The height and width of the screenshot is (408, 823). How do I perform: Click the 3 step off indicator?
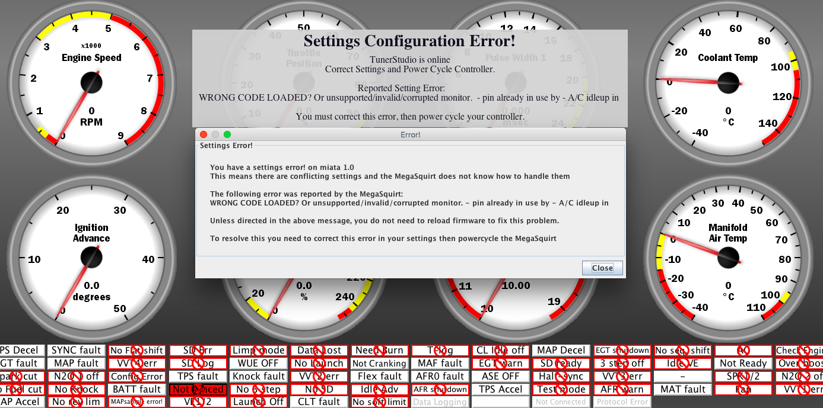[x=622, y=363]
